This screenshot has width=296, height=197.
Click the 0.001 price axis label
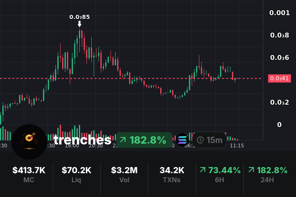[280, 13]
